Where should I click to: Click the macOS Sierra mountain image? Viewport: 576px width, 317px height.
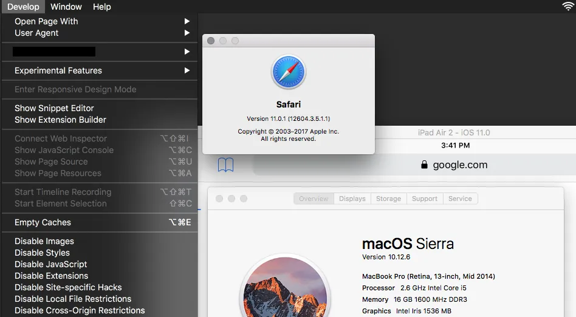pos(285,285)
